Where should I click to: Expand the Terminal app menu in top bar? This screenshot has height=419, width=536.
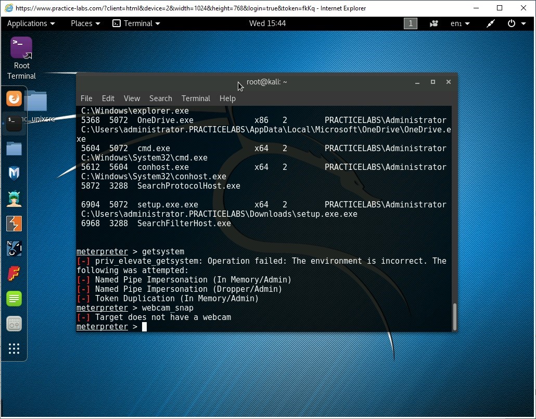point(136,23)
